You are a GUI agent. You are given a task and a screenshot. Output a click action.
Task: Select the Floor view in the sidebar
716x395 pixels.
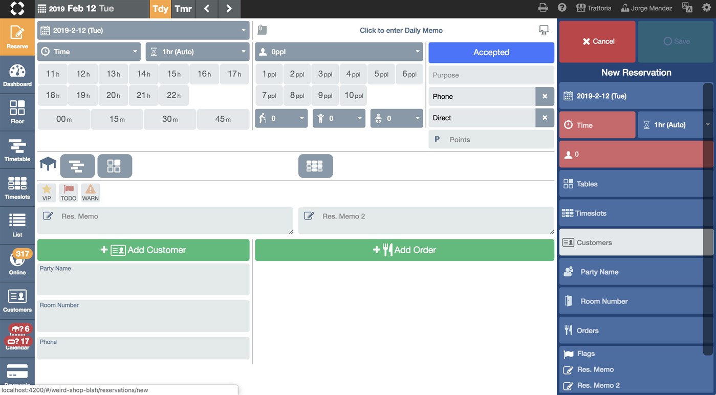[x=17, y=112]
